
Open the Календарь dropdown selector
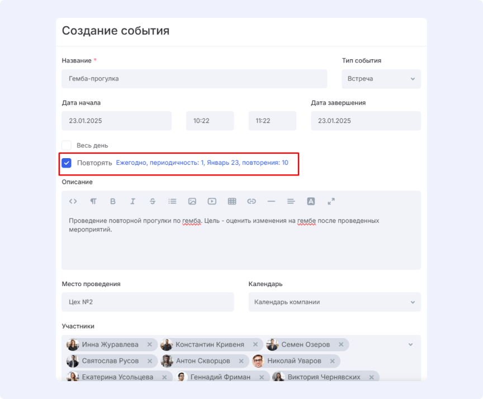(334, 302)
